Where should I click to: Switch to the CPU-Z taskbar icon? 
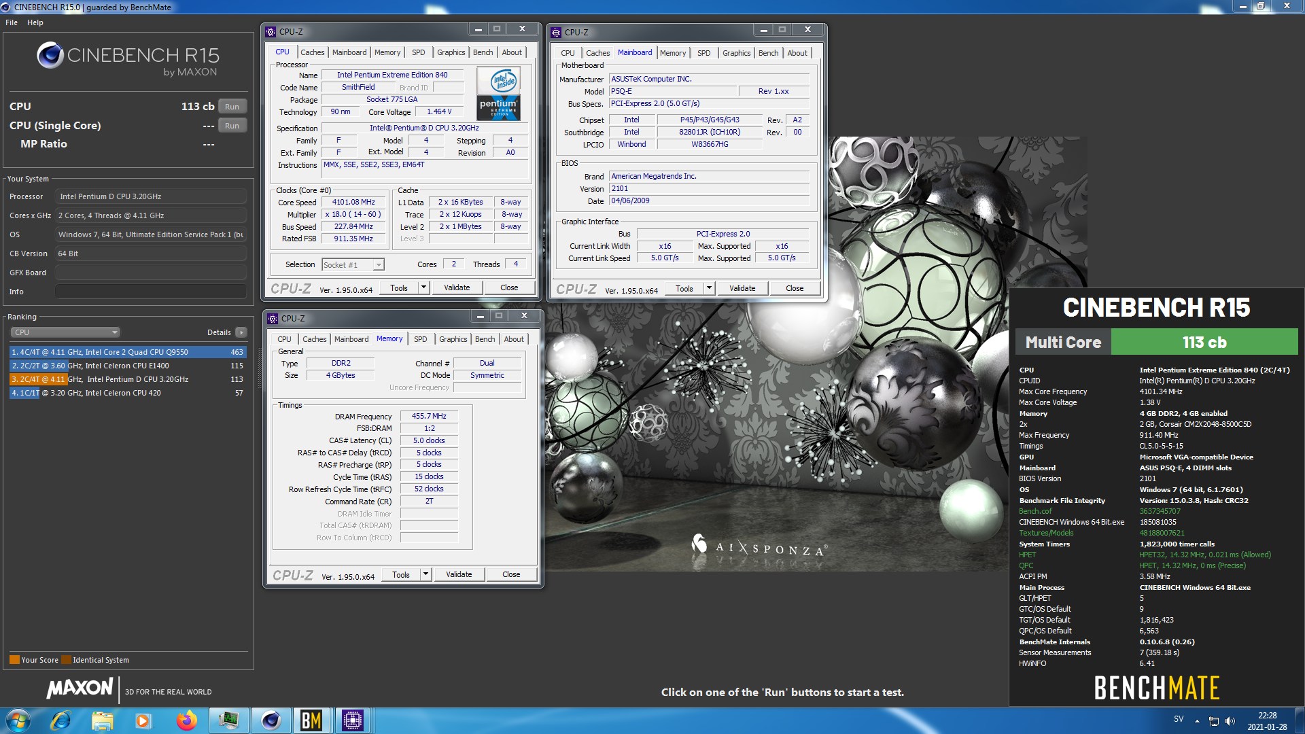[353, 720]
